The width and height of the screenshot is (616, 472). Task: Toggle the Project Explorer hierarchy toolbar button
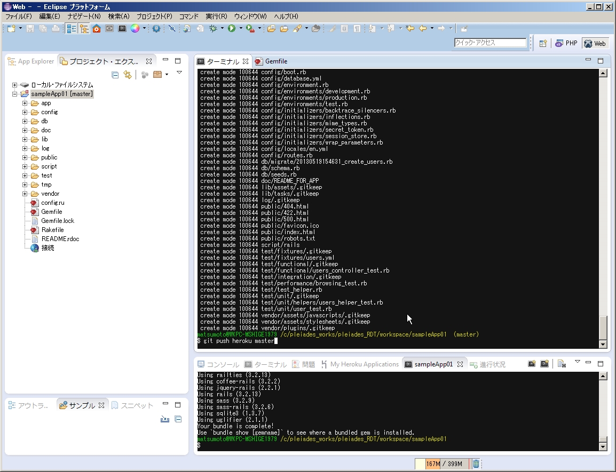click(x=84, y=28)
